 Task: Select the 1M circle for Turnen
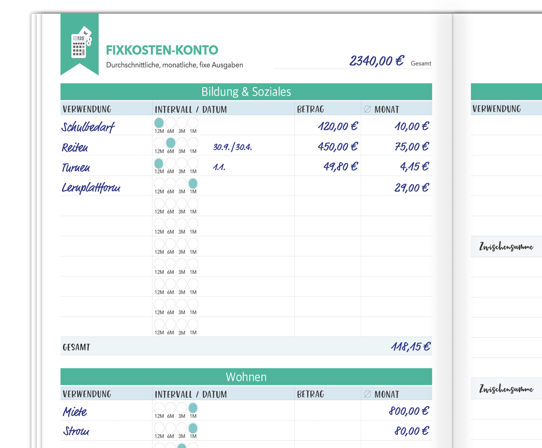(193, 163)
